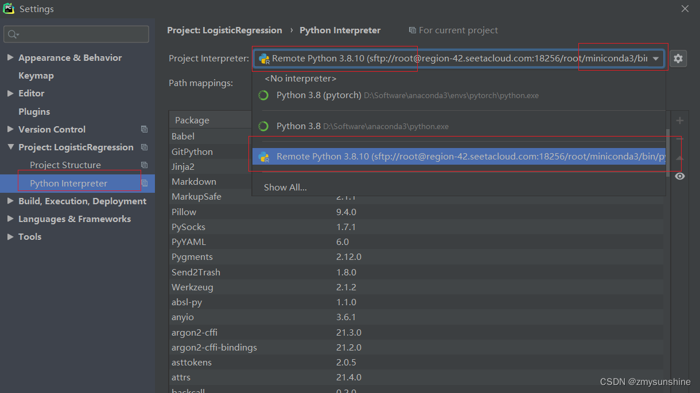Expand the Appearance & Behavior section
This screenshot has height=393, width=700.
[x=10, y=58]
